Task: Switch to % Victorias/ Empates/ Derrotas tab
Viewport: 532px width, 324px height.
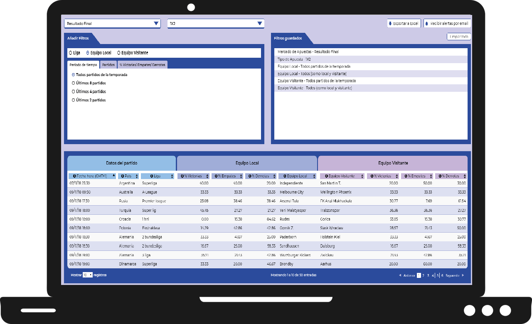Action: coord(143,65)
